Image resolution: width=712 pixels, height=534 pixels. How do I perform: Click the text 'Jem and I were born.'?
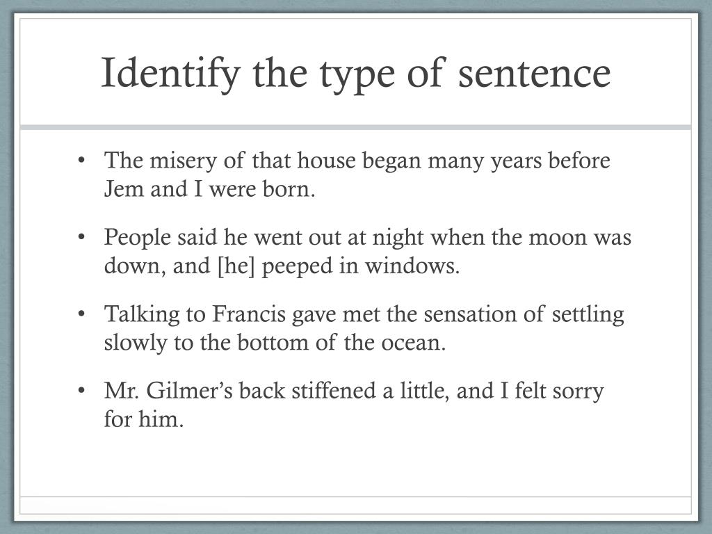210,189
